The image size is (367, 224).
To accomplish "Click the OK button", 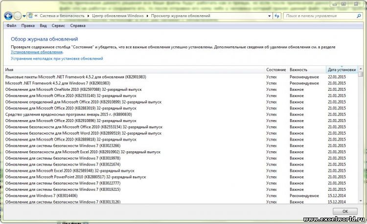I will click(345, 211).
